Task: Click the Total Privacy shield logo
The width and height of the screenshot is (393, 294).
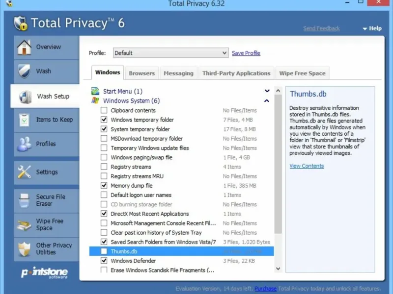Action: point(21,23)
